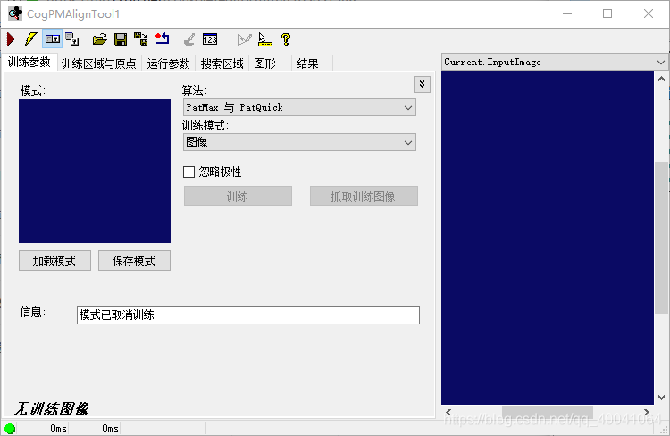
Task: Click the CogPMAlignTool1 window title icon
Action: tap(15, 13)
